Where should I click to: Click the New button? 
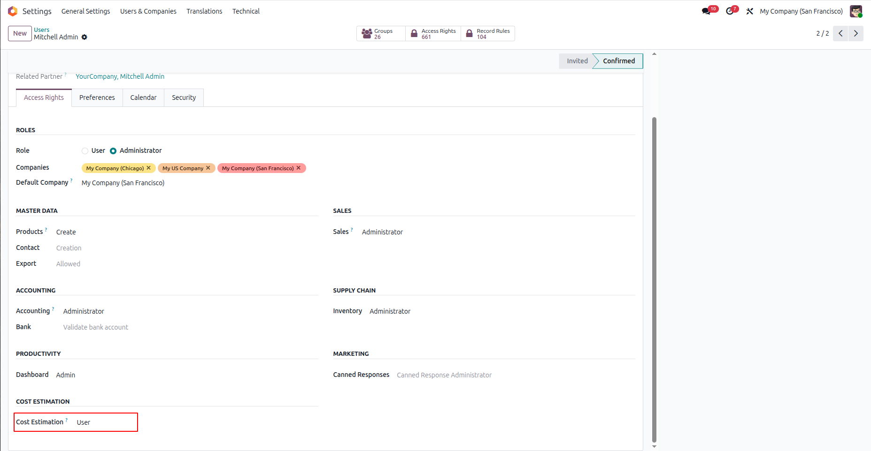coord(20,33)
